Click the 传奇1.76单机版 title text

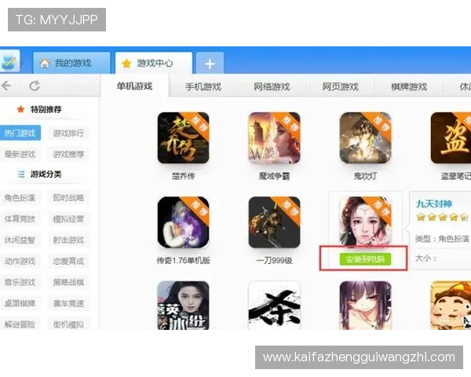(x=183, y=260)
